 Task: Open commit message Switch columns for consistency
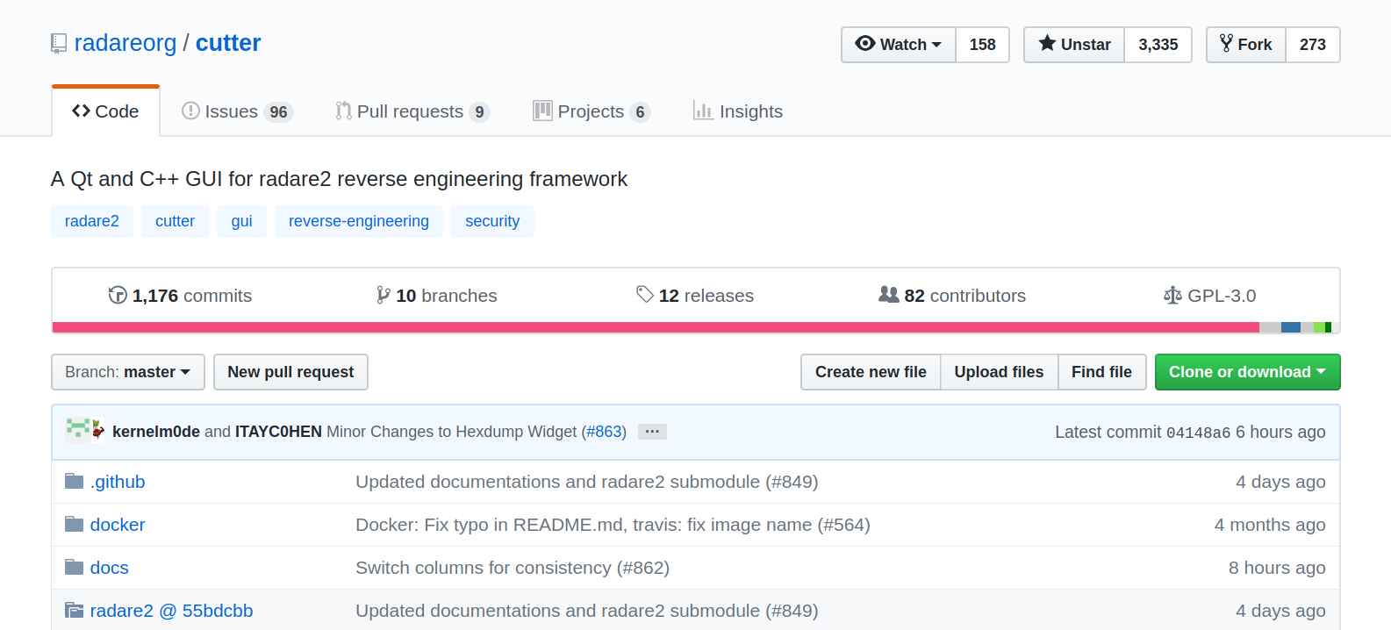513,568
